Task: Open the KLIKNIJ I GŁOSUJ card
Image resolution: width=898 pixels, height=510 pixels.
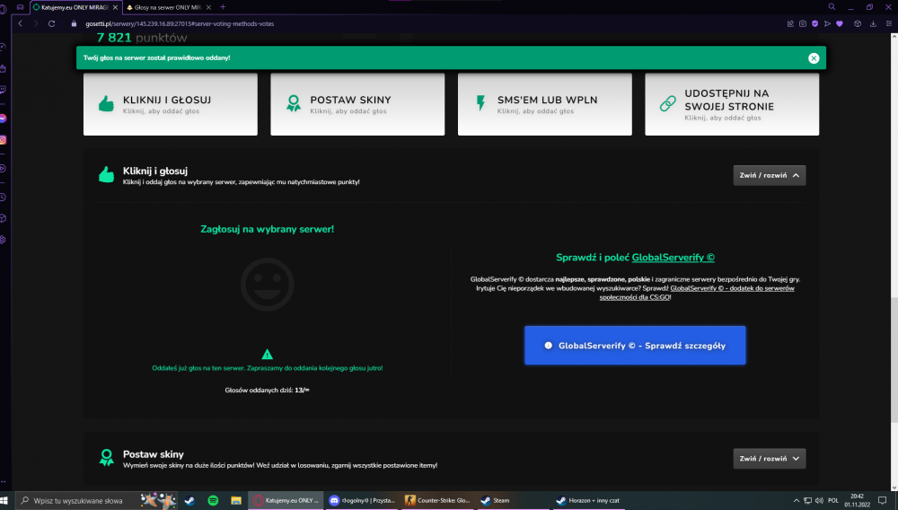Action: click(x=170, y=104)
